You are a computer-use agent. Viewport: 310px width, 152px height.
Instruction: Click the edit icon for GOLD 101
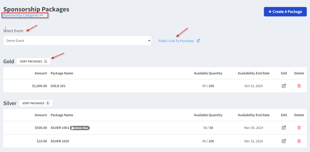click(x=284, y=86)
